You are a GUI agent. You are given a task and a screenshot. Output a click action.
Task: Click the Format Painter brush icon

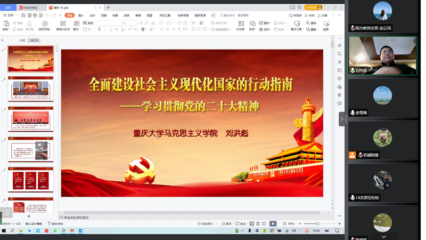coord(29,23)
